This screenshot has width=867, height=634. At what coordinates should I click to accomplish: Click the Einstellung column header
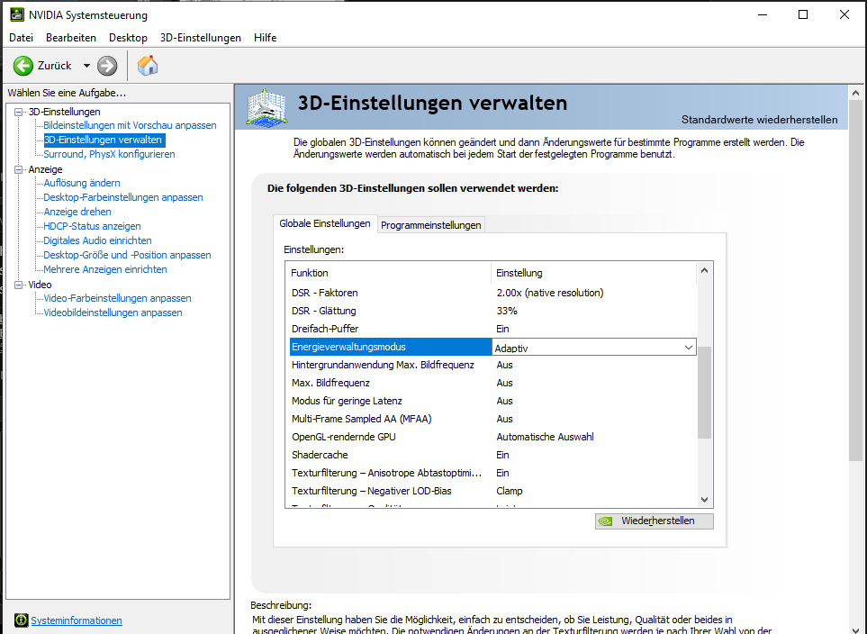point(594,273)
